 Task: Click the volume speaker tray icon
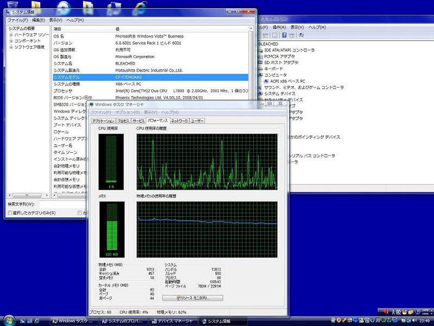coord(414,321)
